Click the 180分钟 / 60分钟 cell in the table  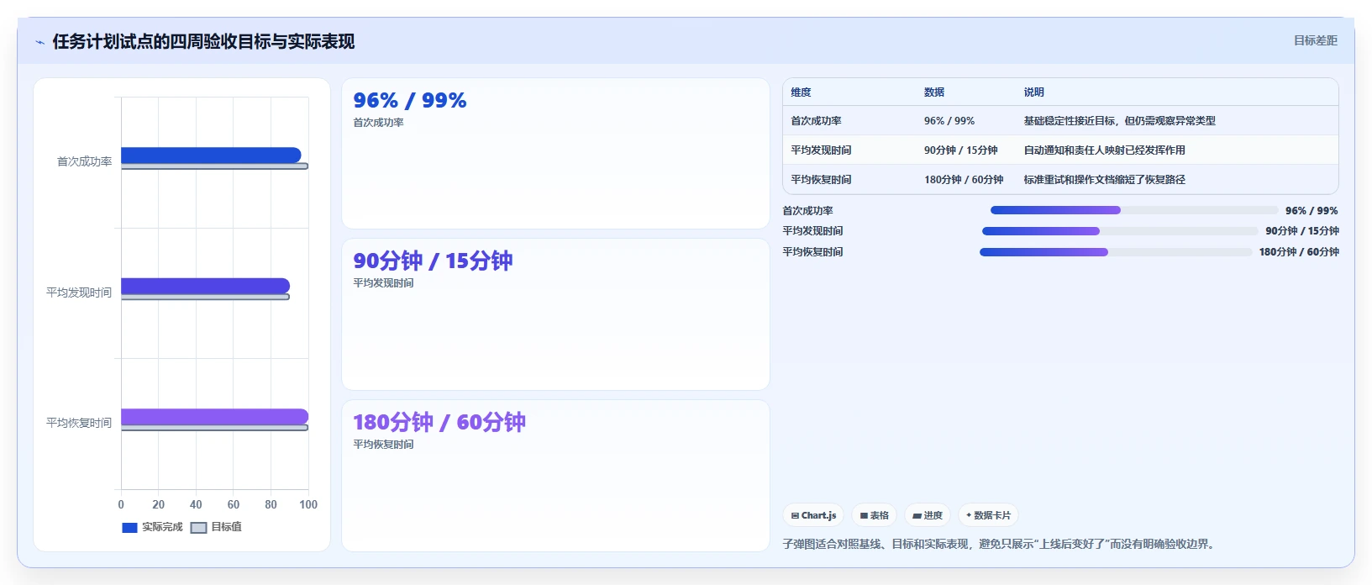click(x=964, y=180)
